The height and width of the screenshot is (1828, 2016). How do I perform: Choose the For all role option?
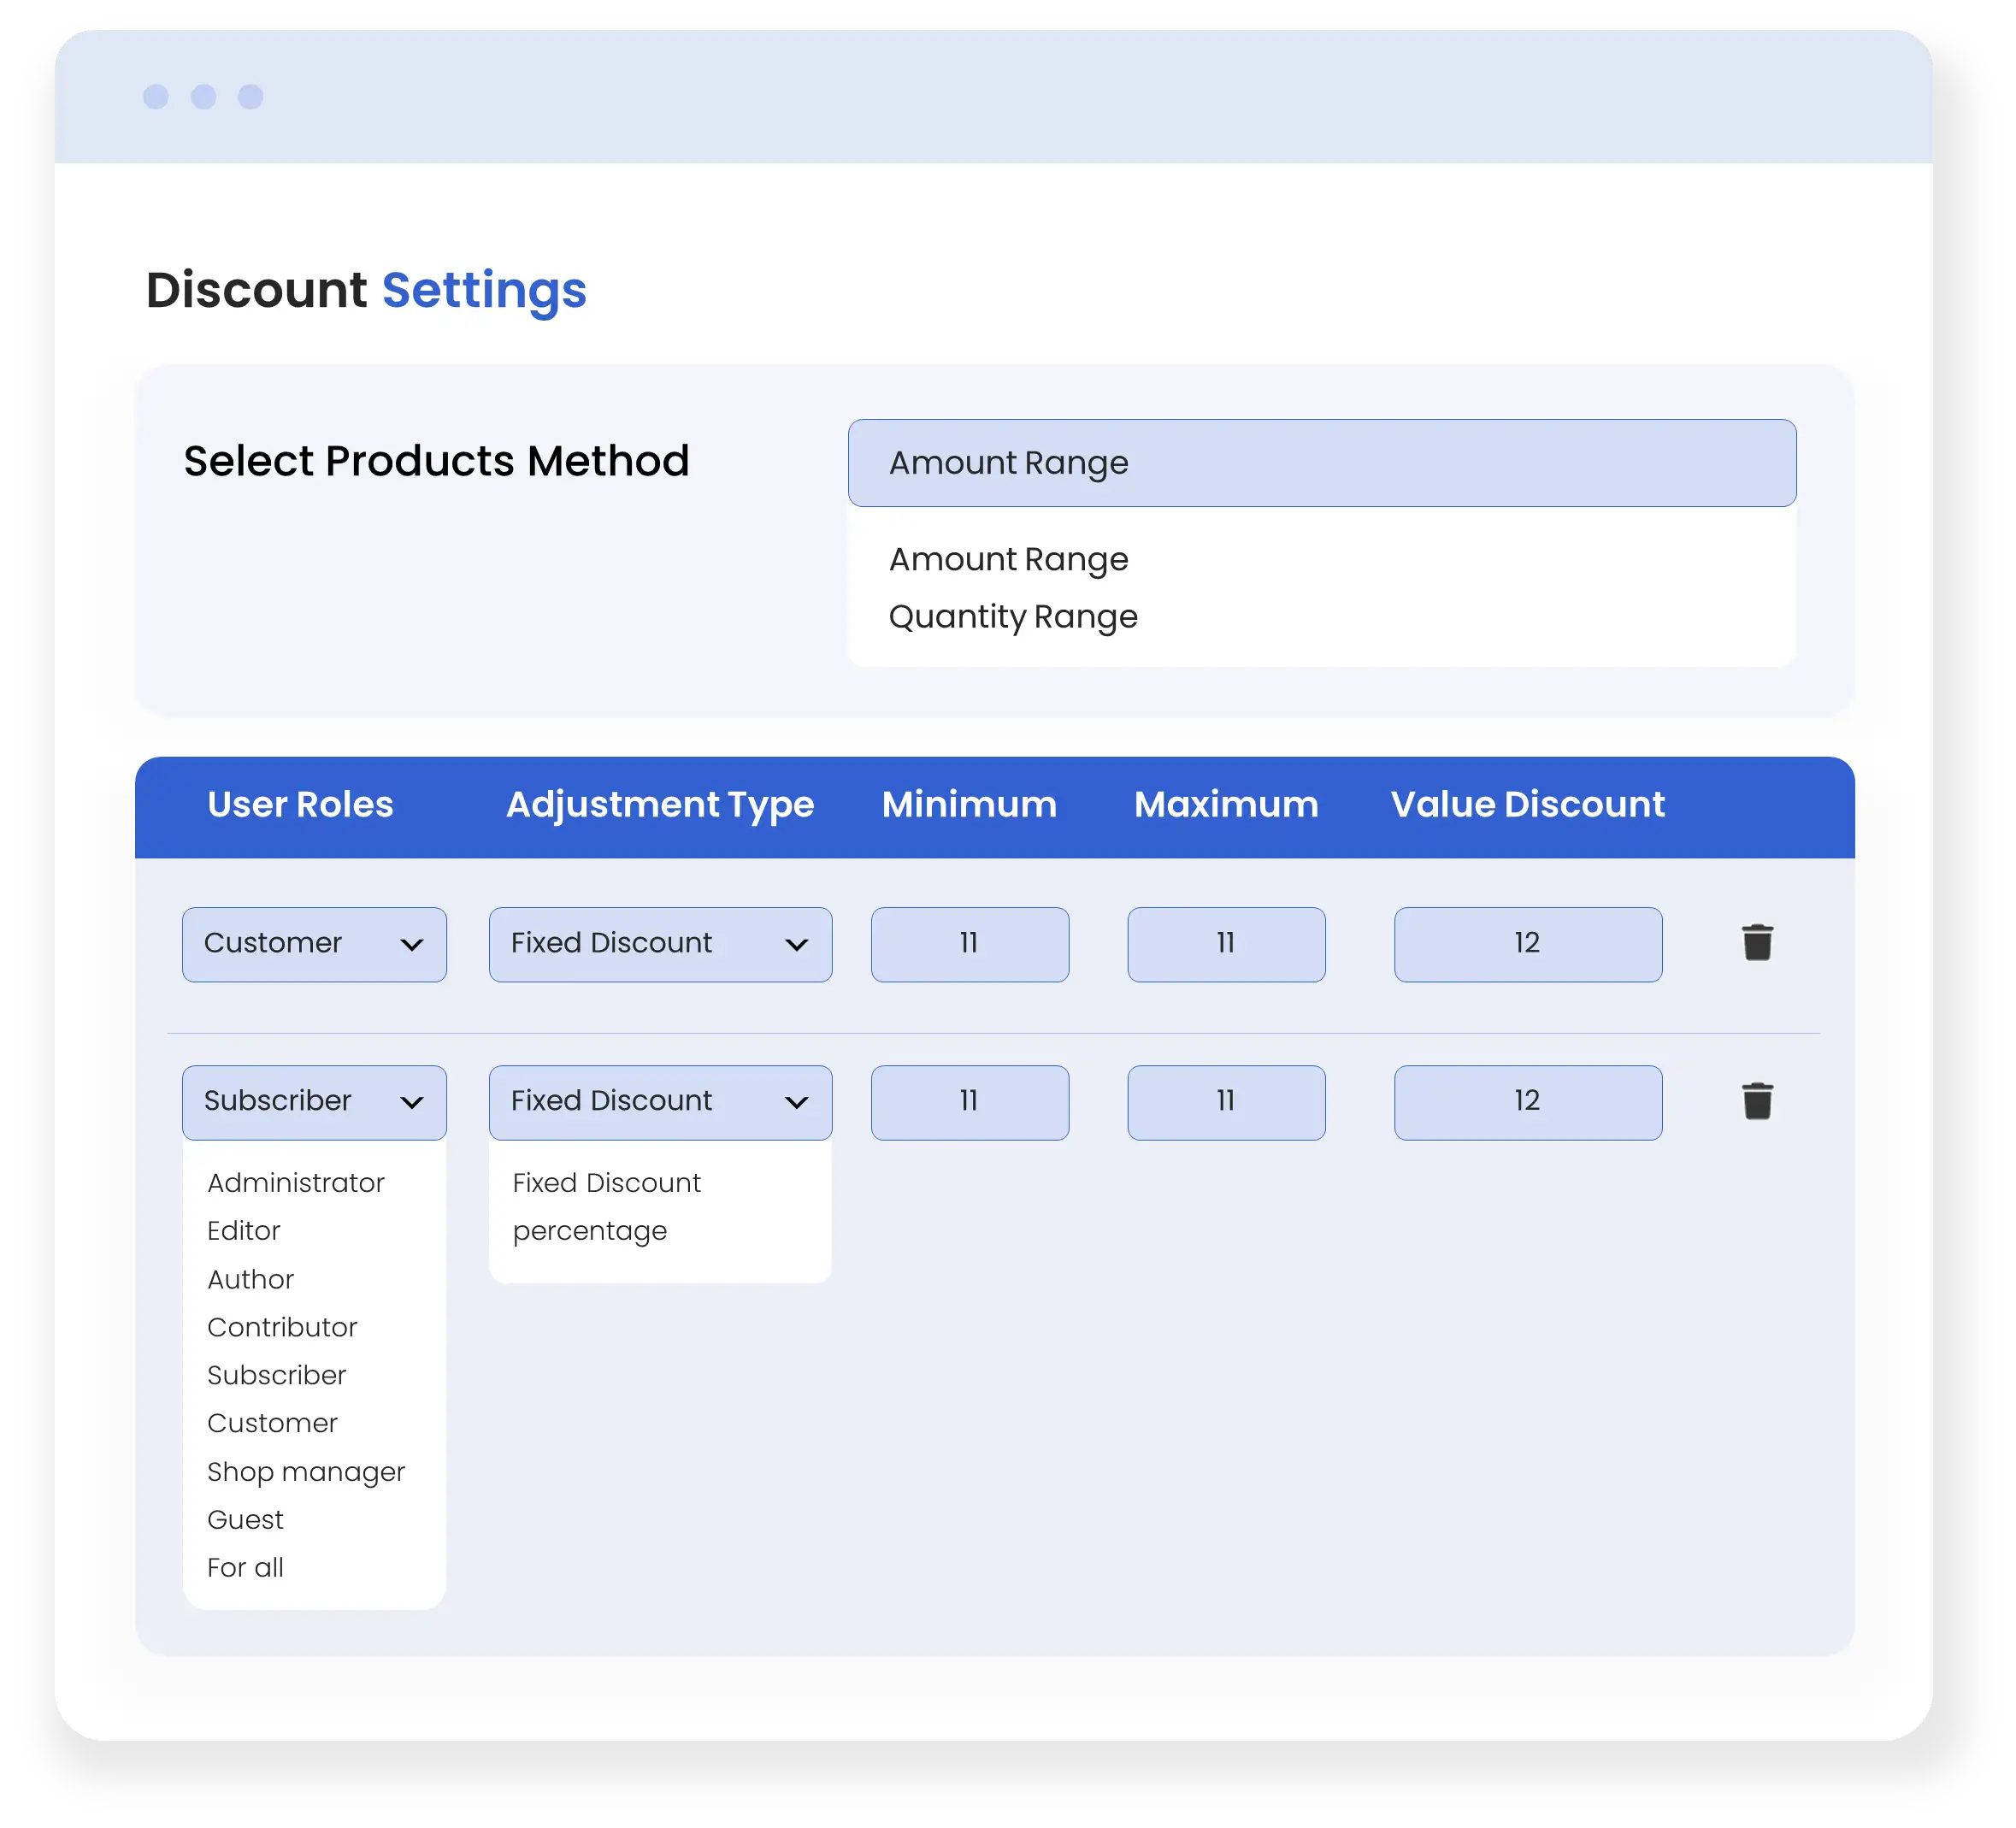pyautogui.click(x=245, y=1568)
